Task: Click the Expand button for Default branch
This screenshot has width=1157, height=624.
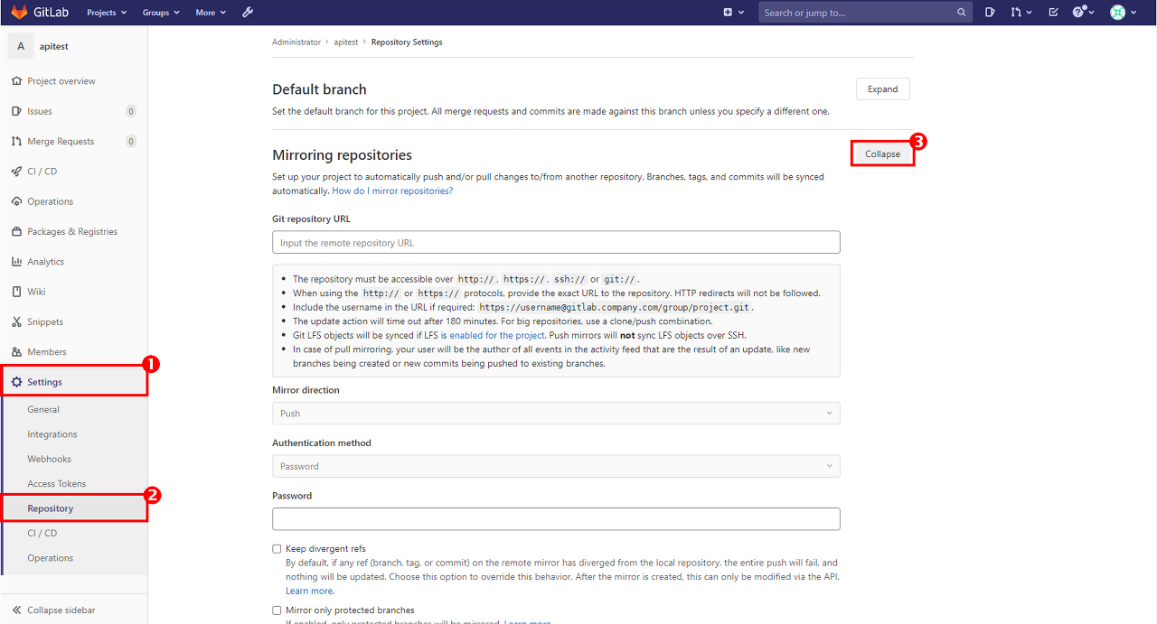Action: 882,88
